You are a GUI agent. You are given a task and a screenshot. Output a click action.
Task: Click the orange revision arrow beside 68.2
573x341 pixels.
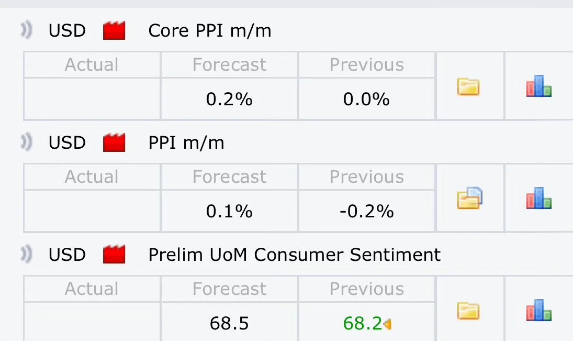point(387,324)
